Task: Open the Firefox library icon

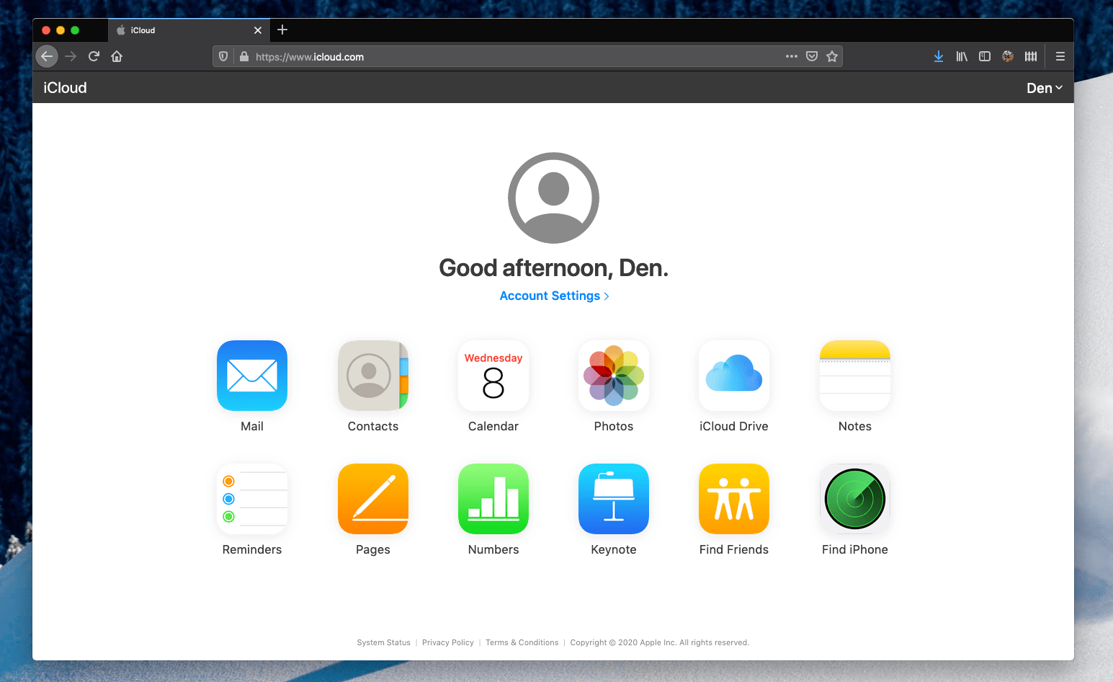Action: coord(962,56)
